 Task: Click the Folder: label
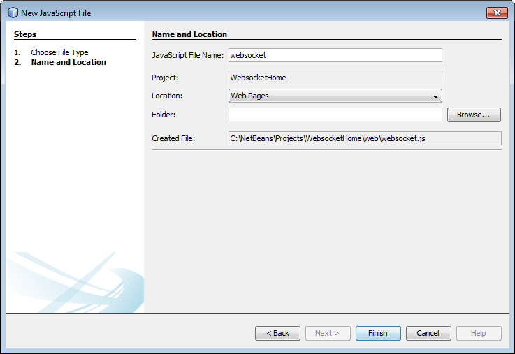[164, 115]
